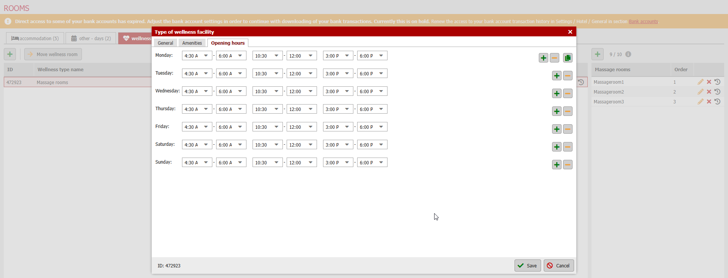
Task: Save the opening hours
Action: coord(527,266)
